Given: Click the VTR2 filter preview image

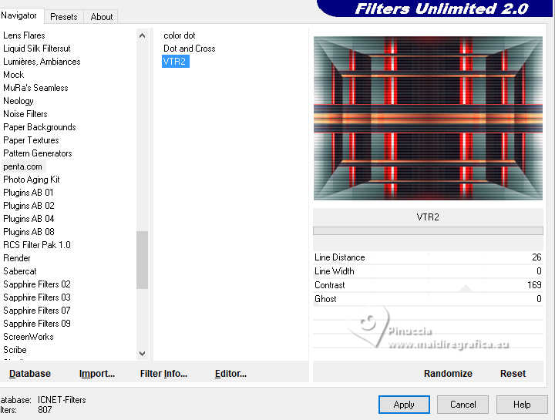Looking at the screenshot, I should coord(428,118).
